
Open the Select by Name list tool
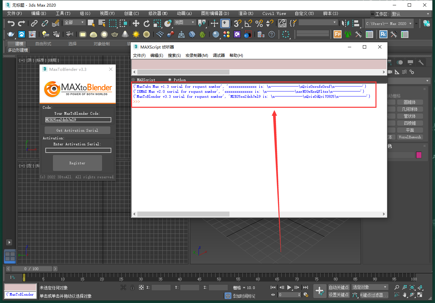point(102,23)
